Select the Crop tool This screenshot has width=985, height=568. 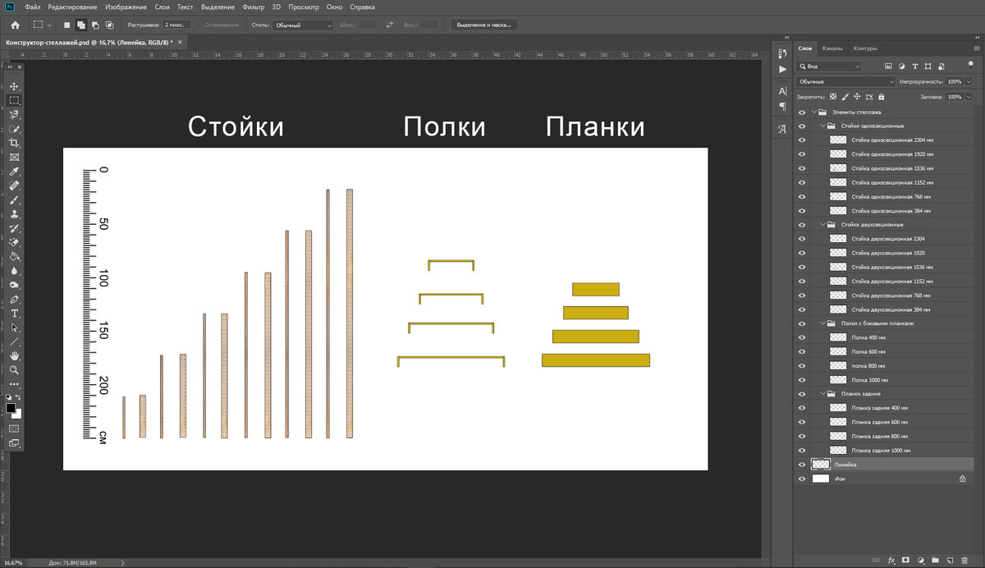click(x=13, y=142)
